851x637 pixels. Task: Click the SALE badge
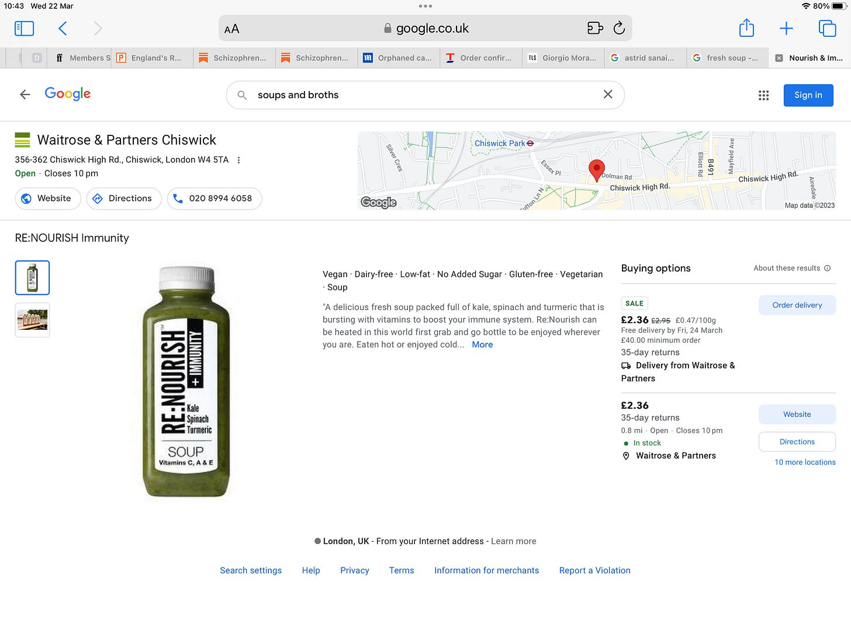[x=634, y=304]
